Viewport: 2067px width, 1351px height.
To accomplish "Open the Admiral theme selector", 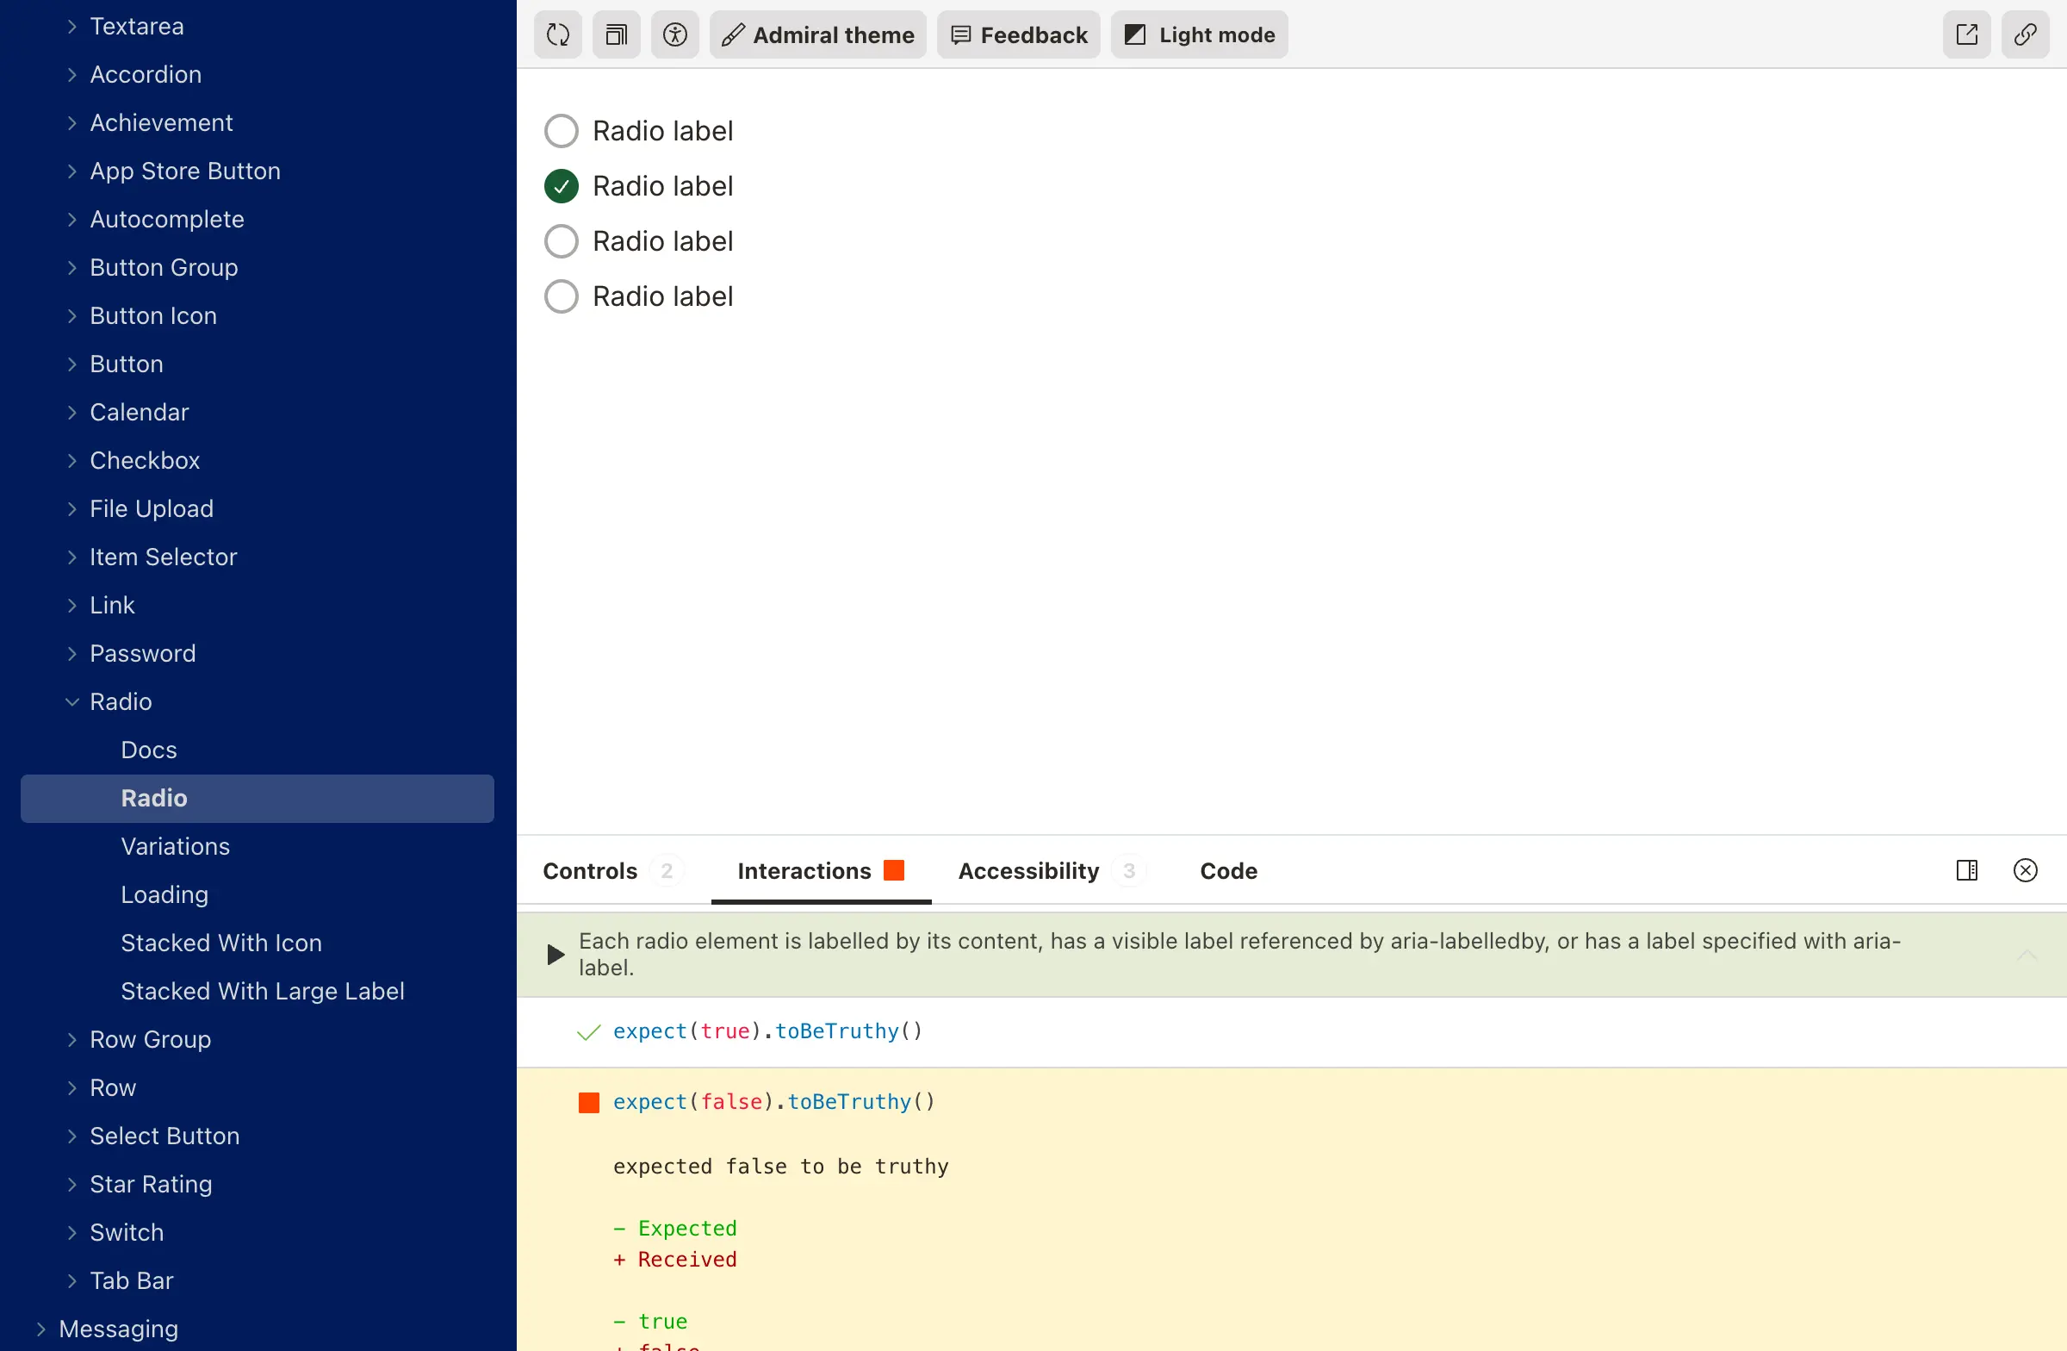I will tap(818, 34).
